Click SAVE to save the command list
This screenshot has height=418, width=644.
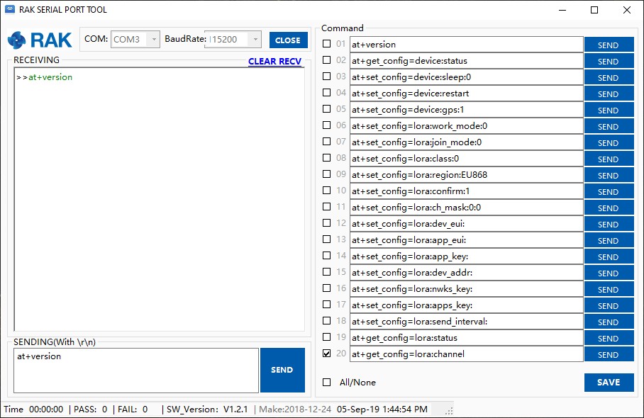[609, 382]
